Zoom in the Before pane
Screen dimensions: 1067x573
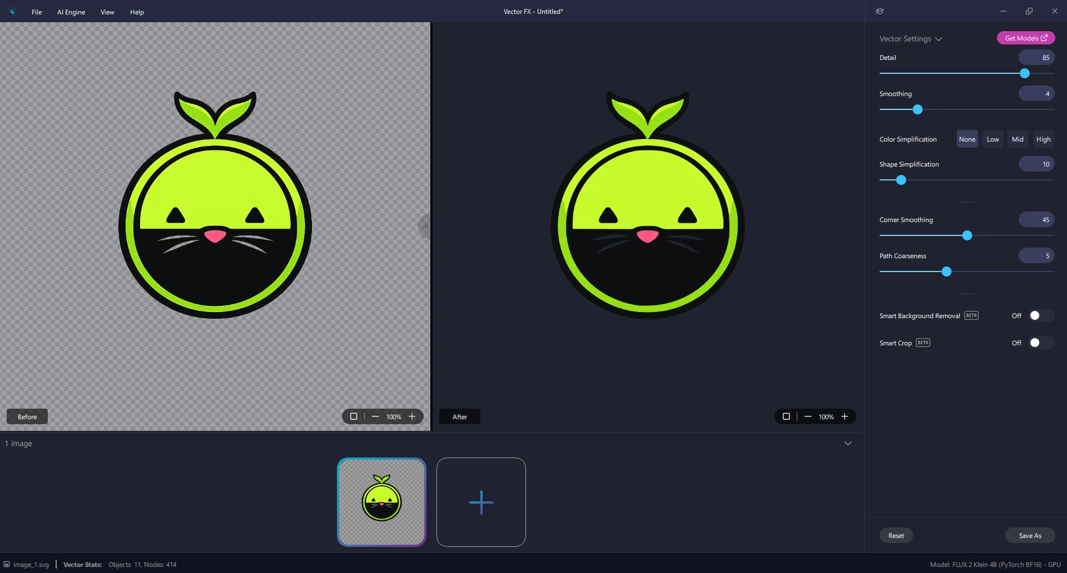(x=412, y=416)
